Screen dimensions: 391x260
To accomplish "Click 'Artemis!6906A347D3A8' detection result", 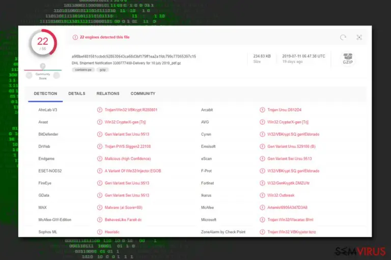I will coord(287,207).
